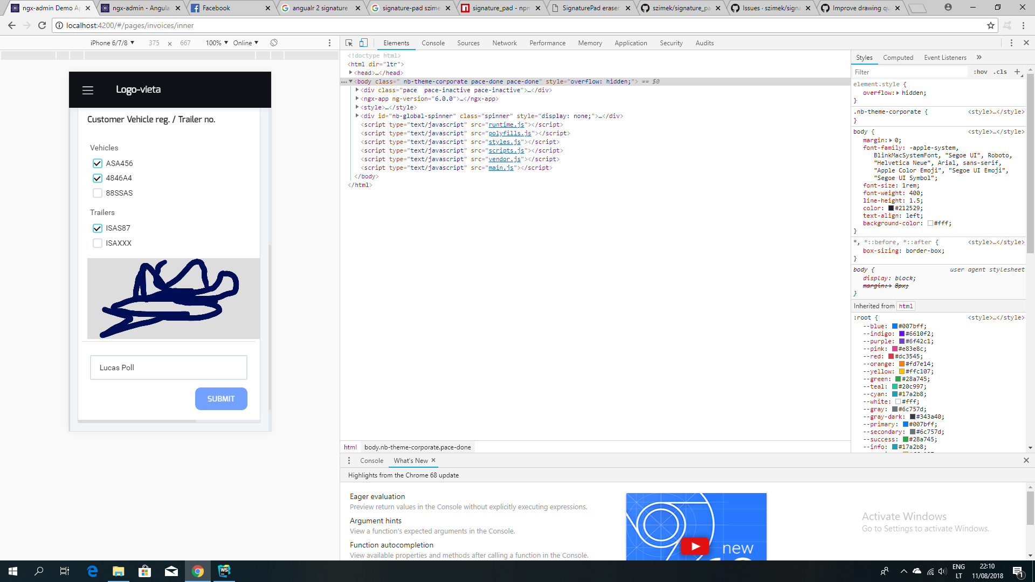Open the Online network throttling dropdown
The width and height of the screenshot is (1035, 582).
[x=245, y=43]
